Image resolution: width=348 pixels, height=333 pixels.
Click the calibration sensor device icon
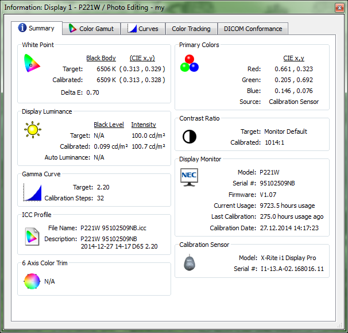click(190, 262)
